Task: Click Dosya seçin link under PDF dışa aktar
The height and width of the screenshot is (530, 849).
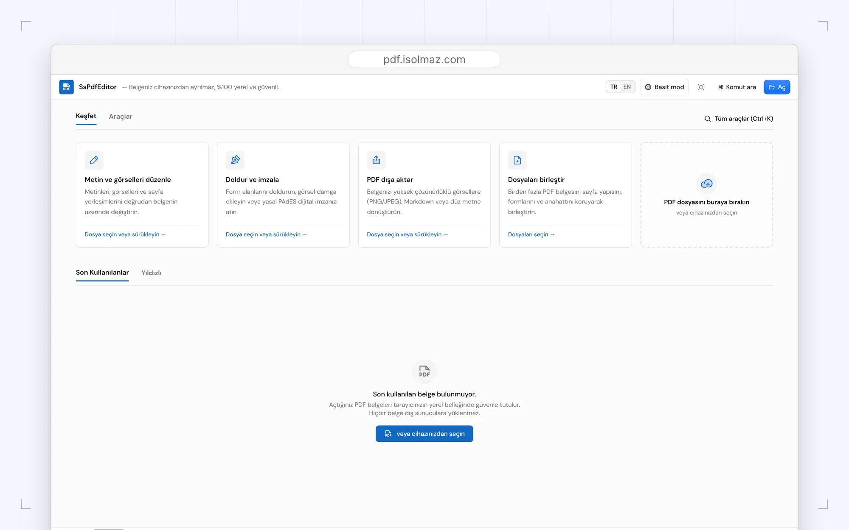Action: pos(408,234)
